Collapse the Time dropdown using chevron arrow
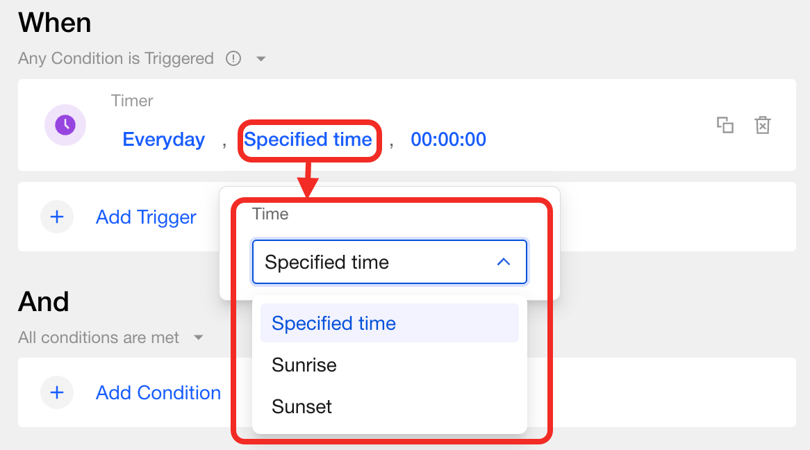 click(x=504, y=262)
